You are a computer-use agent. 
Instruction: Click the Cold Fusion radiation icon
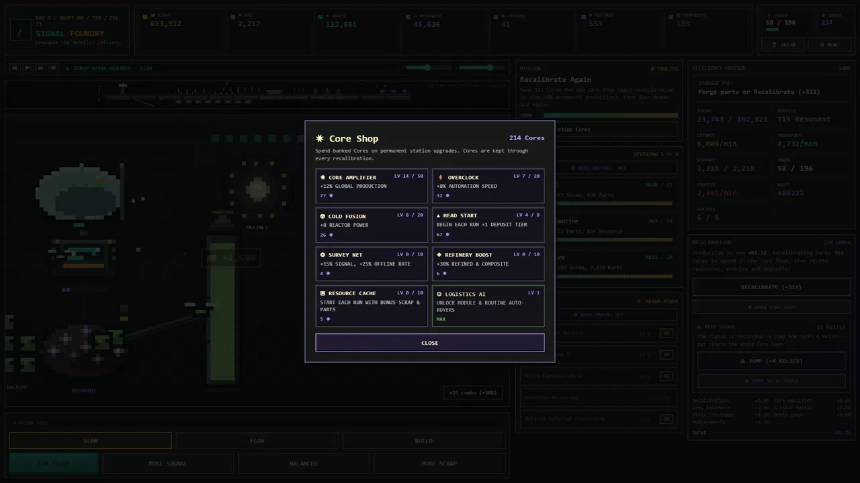click(322, 216)
